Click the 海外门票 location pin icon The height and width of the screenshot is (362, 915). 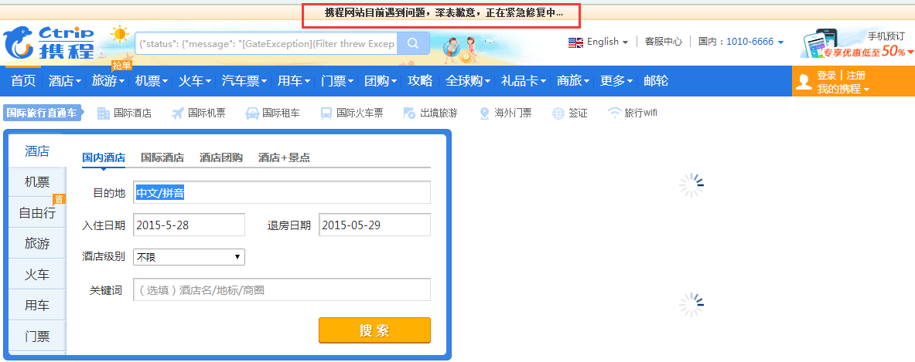[483, 113]
